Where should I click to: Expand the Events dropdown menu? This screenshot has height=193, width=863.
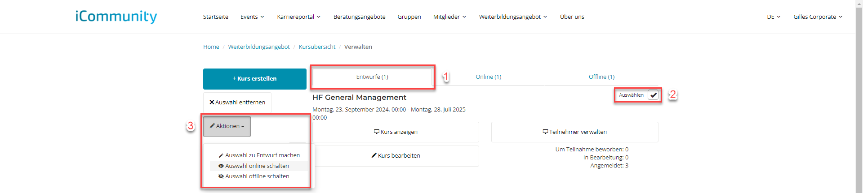tap(252, 17)
